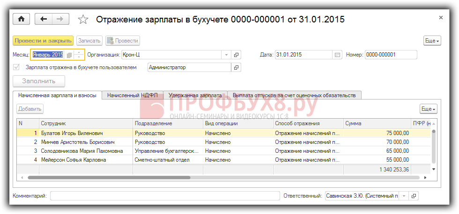The width and height of the screenshot is (459, 214).
Task: Add document to favorites with star
Action: 83,20
